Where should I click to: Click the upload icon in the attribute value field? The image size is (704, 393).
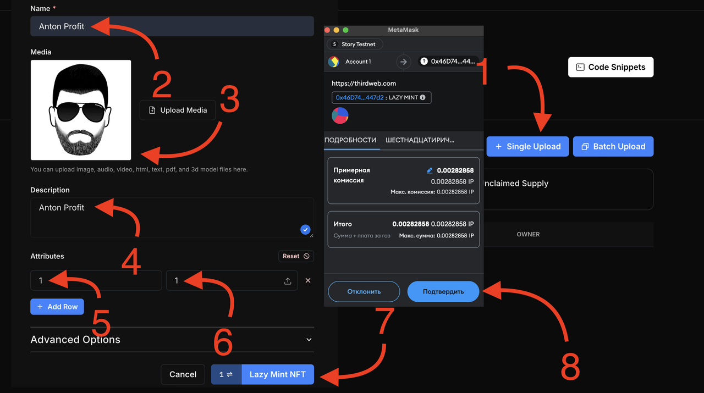287,281
